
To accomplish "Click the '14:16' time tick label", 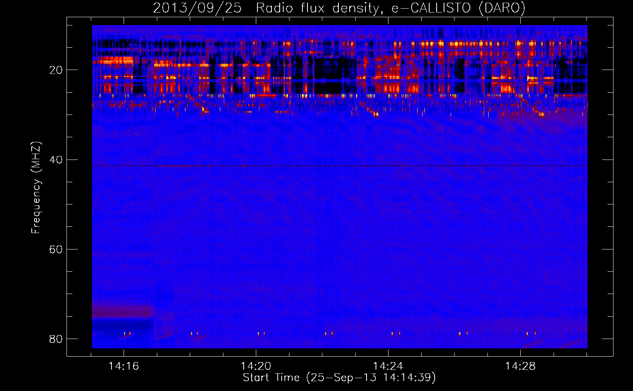I will (x=124, y=366).
